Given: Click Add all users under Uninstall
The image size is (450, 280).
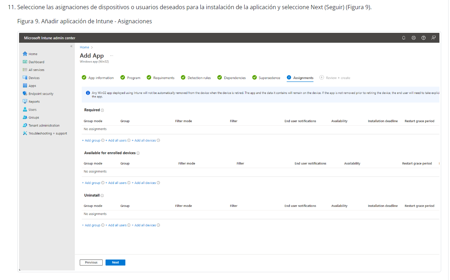Looking at the screenshot, I should coord(116,225).
